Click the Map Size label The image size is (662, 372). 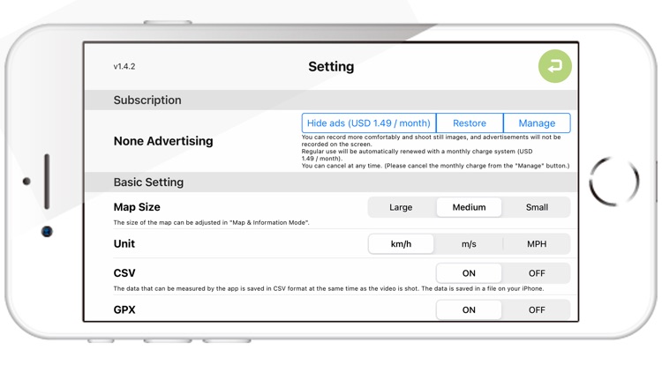click(x=137, y=207)
